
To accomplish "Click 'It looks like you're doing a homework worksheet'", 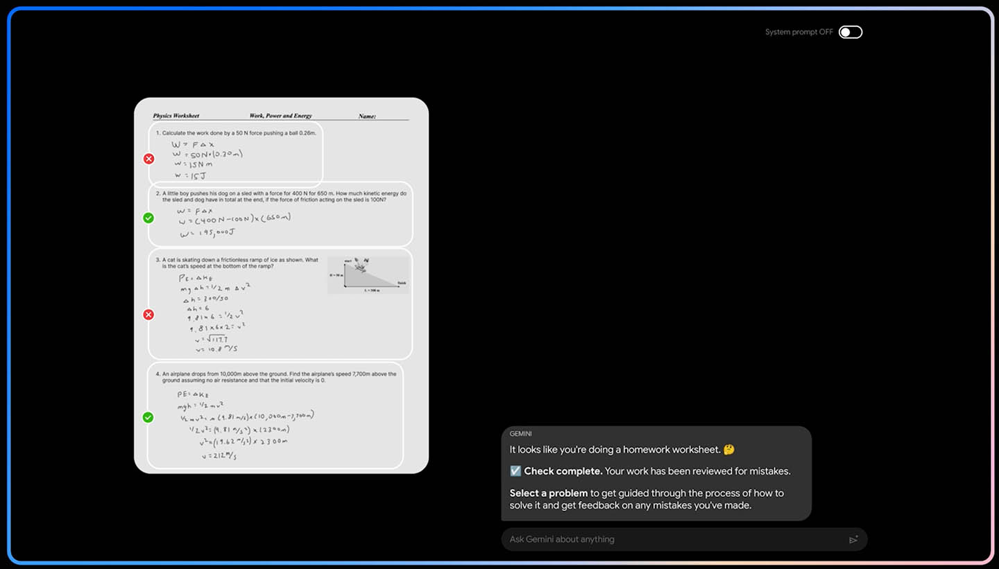I will tap(615, 450).
